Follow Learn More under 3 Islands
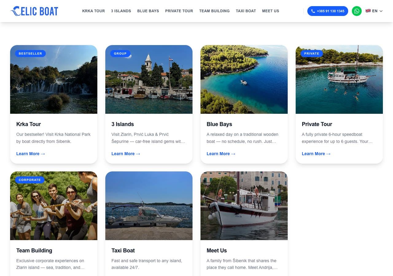This screenshot has width=393, height=276. click(x=126, y=154)
